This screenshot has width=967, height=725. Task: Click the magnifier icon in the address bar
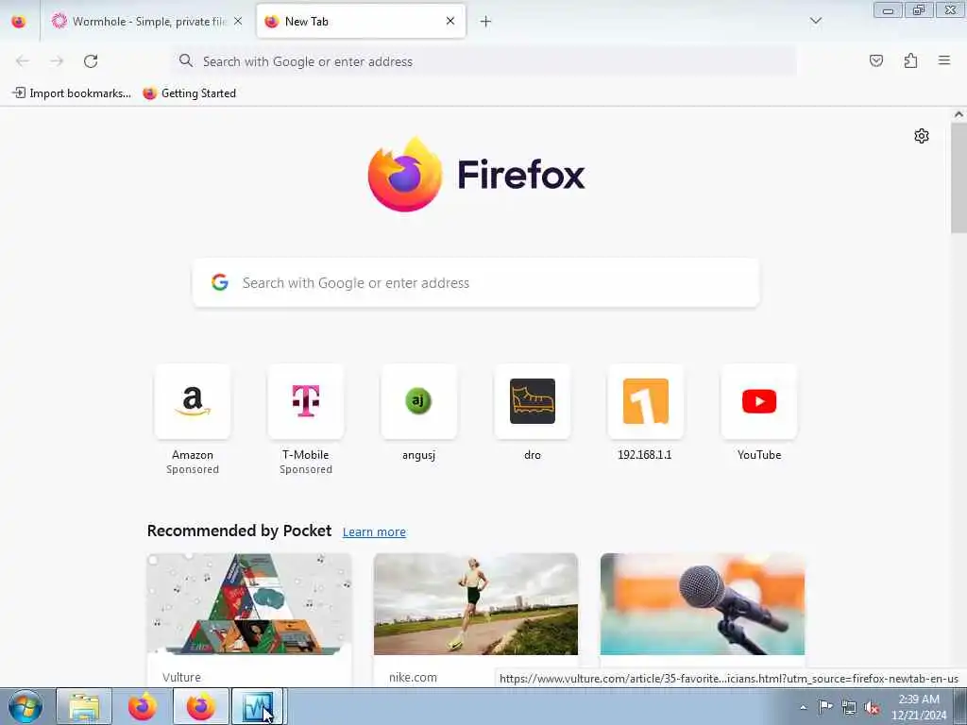pyautogui.click(x=186, y=60)
